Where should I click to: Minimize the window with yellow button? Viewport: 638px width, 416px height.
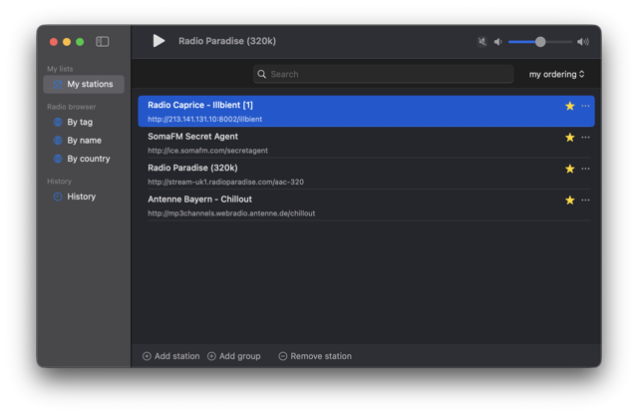coord(67,42)
